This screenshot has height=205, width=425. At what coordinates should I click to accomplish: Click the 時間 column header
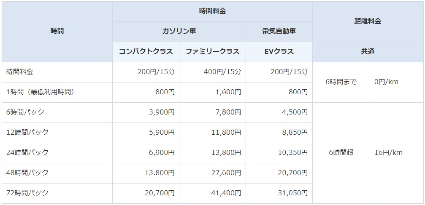(x=57, y=32)
